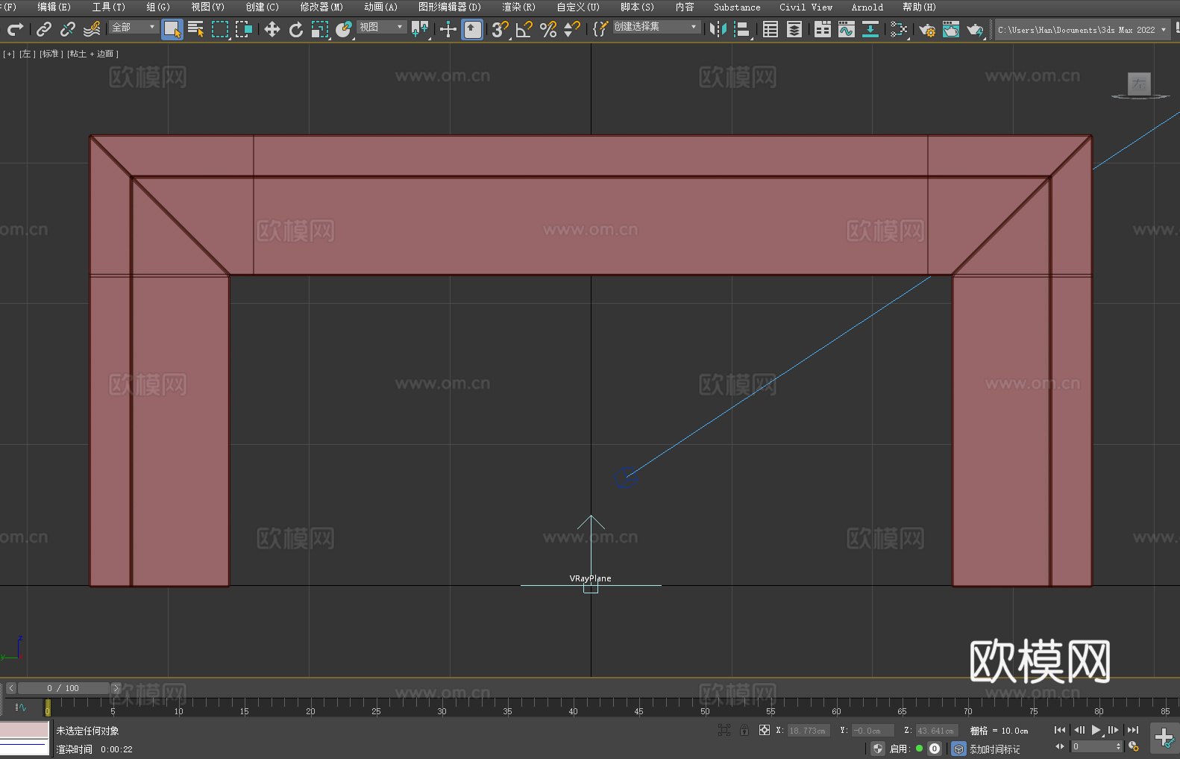The height and width of the screenshot is (759, 1180).
Task: Click the Select and Manipulate icon
Action: [x=448, y=29]
